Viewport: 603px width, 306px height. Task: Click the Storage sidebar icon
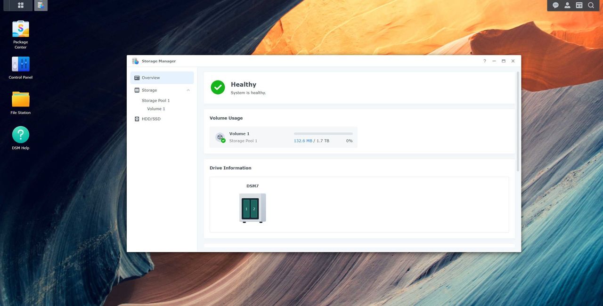[x=137, y=90]
